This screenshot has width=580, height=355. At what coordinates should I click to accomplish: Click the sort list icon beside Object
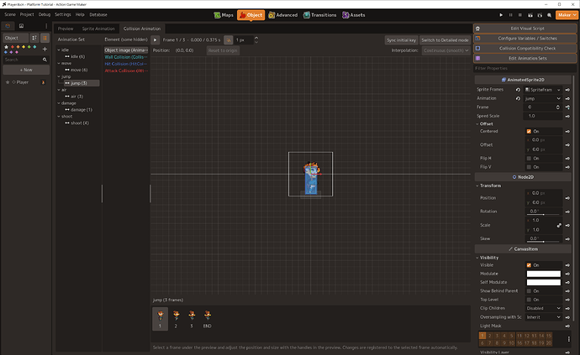(34, 38)
